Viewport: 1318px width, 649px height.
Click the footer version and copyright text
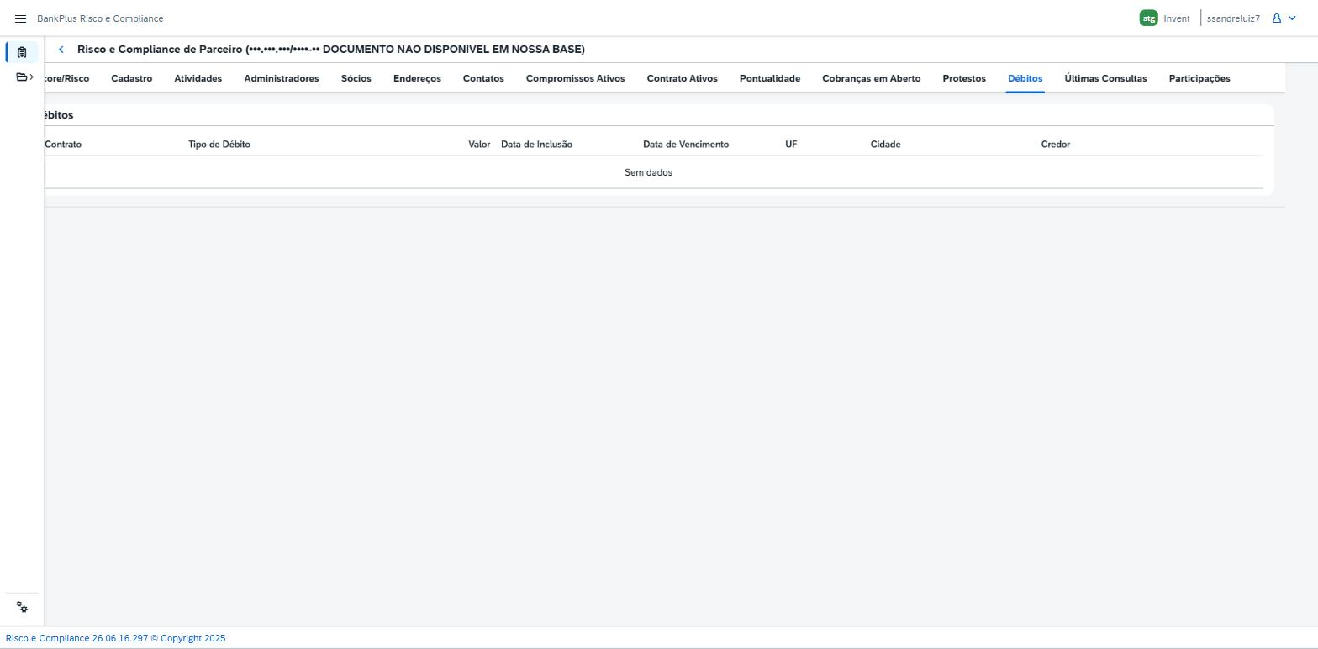[116, 638]
